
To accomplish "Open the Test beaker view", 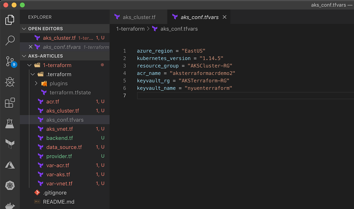I will click(10, 123).
